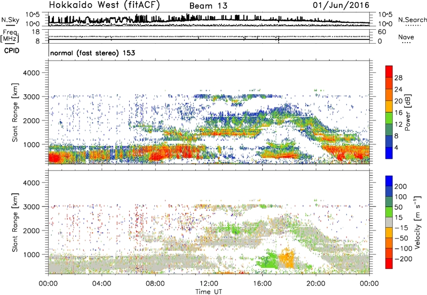Screen dimensions: 427x295
Task: Pick the green Velocity segment between 50 and 15
Action: pos(389,212)
